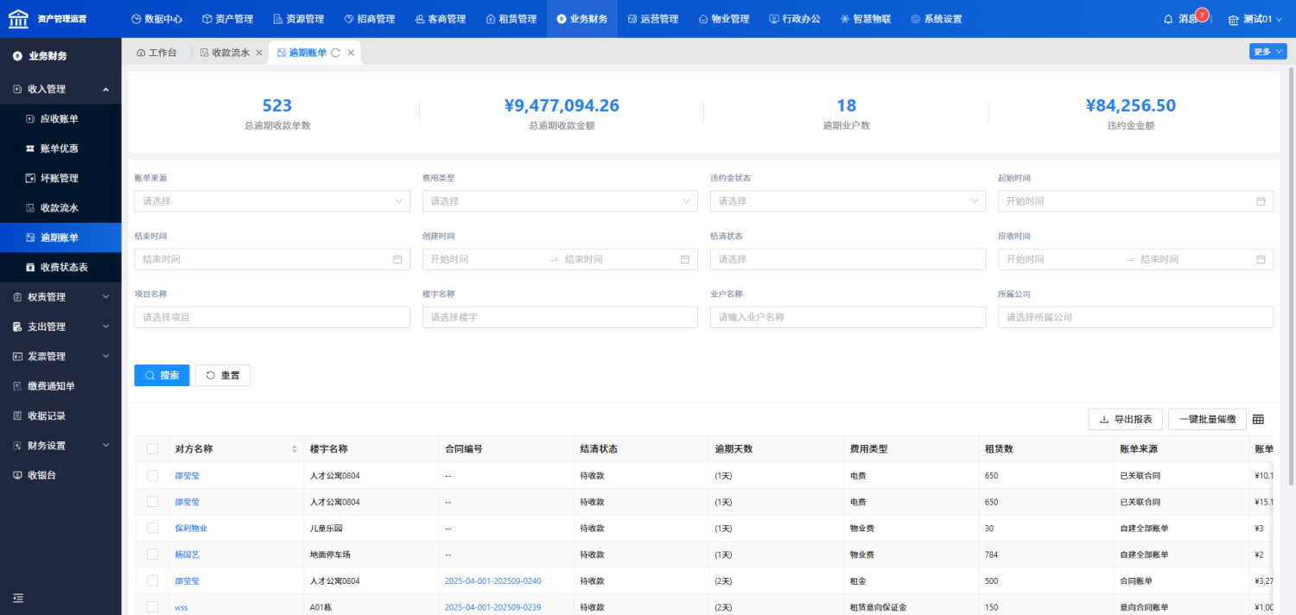The image size is (1296, 615).
Task: Open the 账单来源 dropdown
Action: coord(272,201)
